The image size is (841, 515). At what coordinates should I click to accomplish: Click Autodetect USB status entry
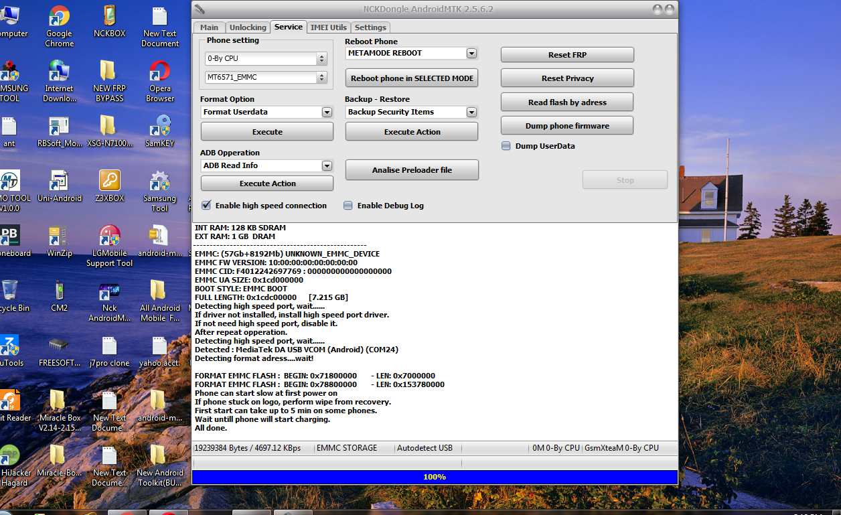click(425, 448)
